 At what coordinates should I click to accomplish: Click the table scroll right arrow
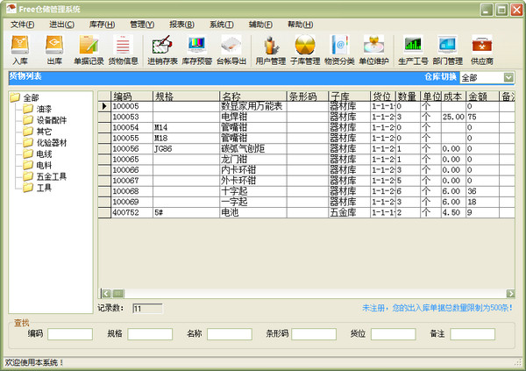(510, 294)
